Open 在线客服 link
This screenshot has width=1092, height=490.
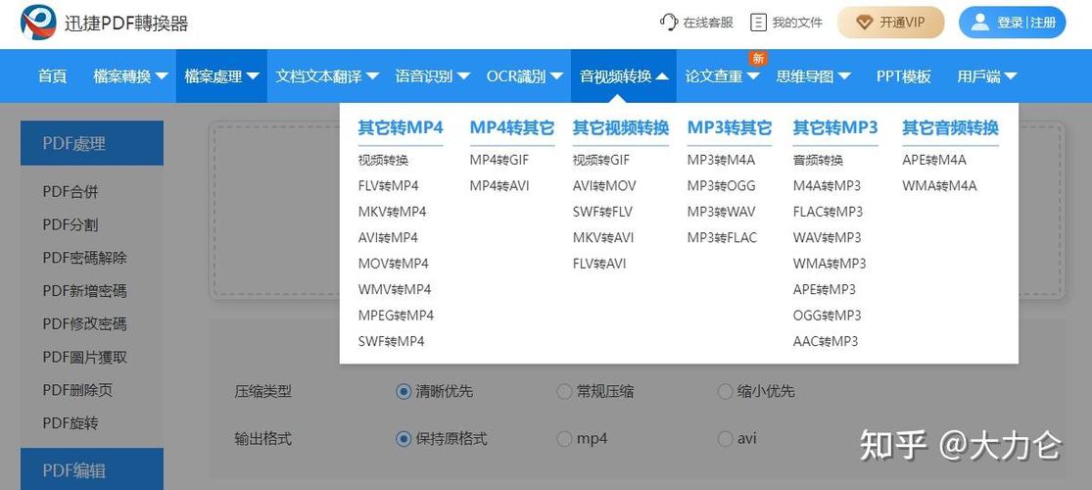click(x=696, y=23)
